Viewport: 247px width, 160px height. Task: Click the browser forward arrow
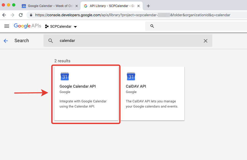pyautogui.click(x=13, y=15)
